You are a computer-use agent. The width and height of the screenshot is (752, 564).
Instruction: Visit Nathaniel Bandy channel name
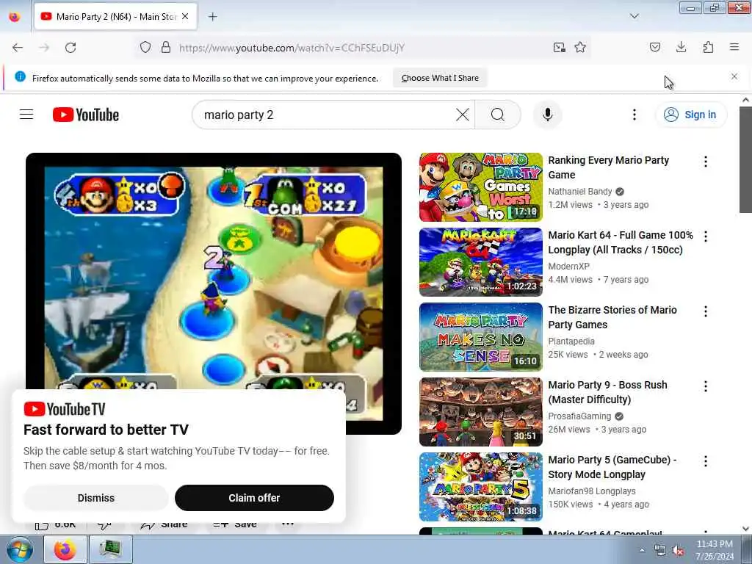point(580,192)
